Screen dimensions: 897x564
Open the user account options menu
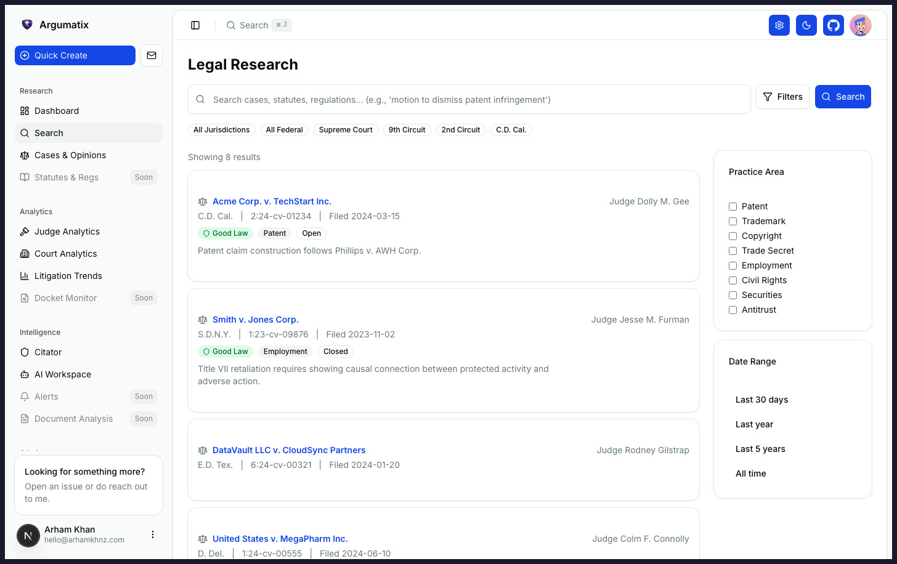tap(153, 534)
